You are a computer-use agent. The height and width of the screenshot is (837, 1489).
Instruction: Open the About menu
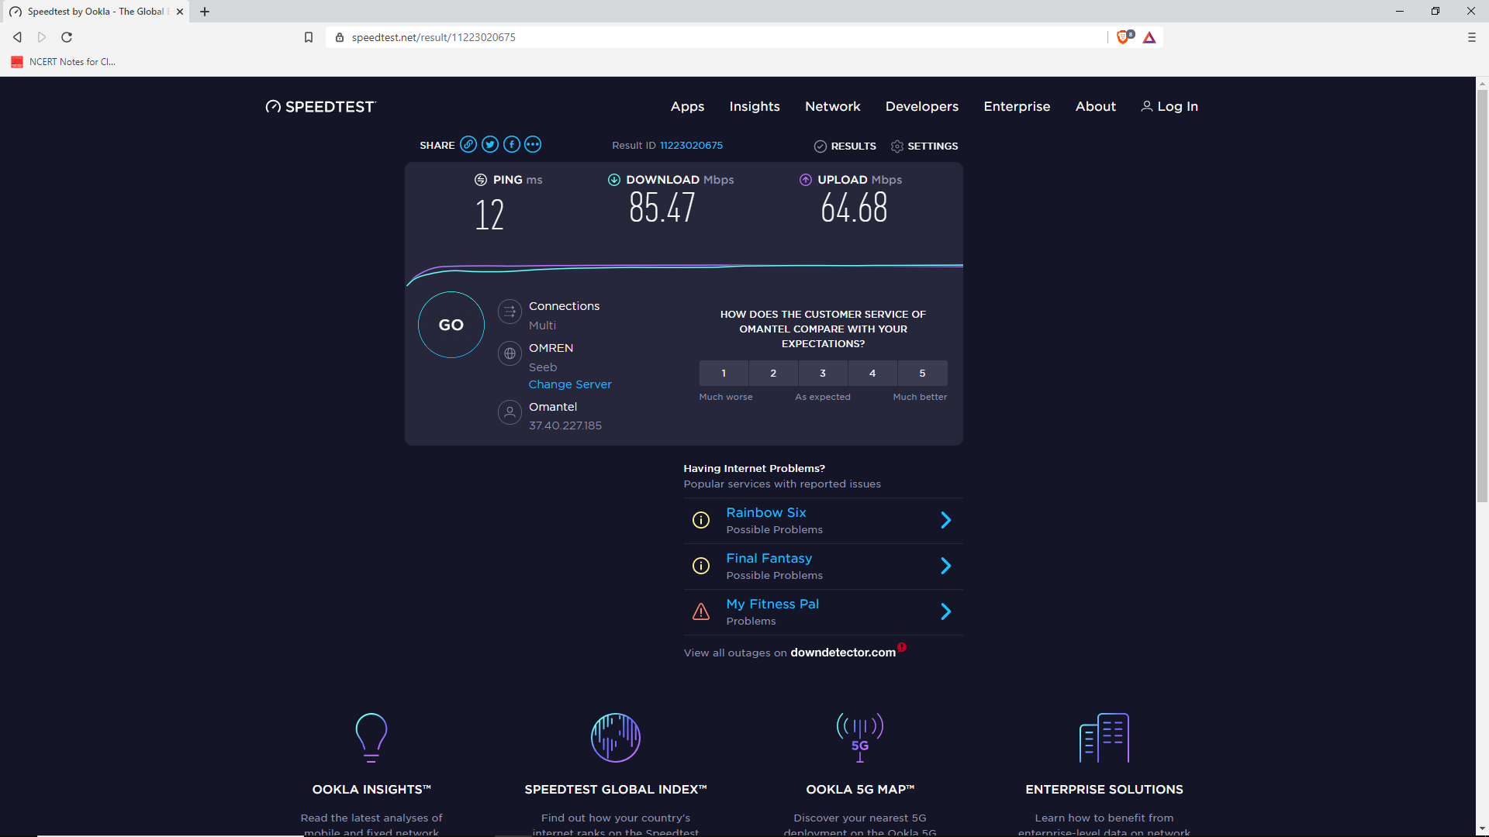(1096, 107)
